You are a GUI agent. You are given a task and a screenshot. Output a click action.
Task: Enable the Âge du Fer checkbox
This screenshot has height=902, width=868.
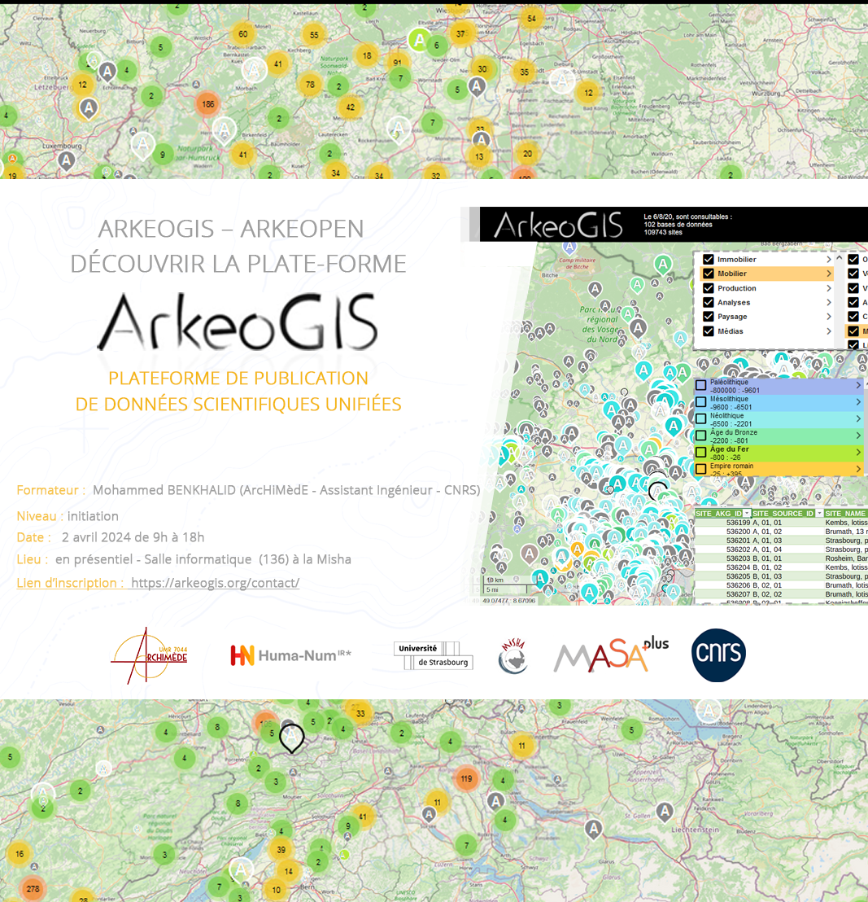click(701, 452)
